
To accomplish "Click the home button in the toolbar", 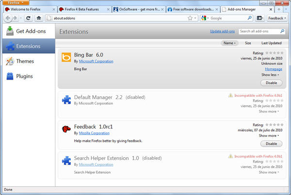I will tap(39, 18).
